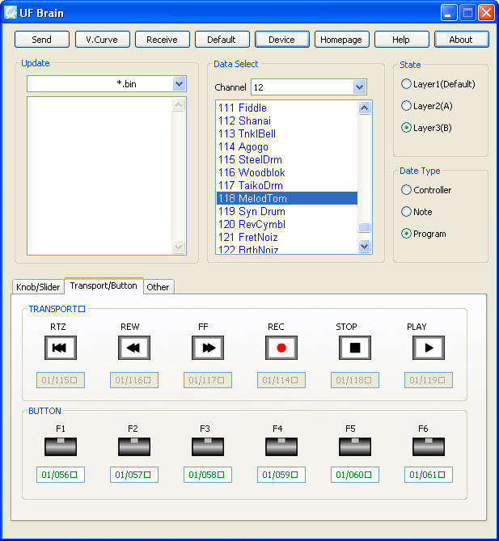
Task: Click the Update file list scroll down arrow
Action: (179, 247)
